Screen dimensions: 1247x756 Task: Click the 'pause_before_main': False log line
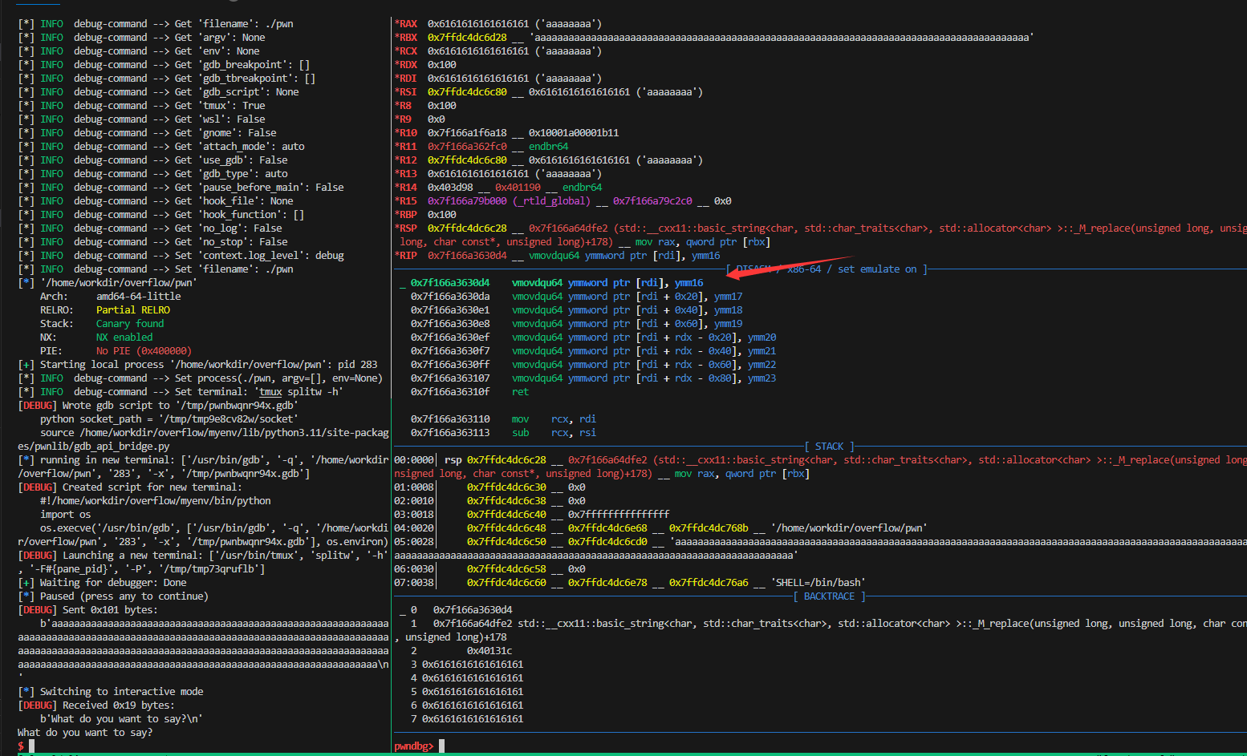(x=181, y=188)
